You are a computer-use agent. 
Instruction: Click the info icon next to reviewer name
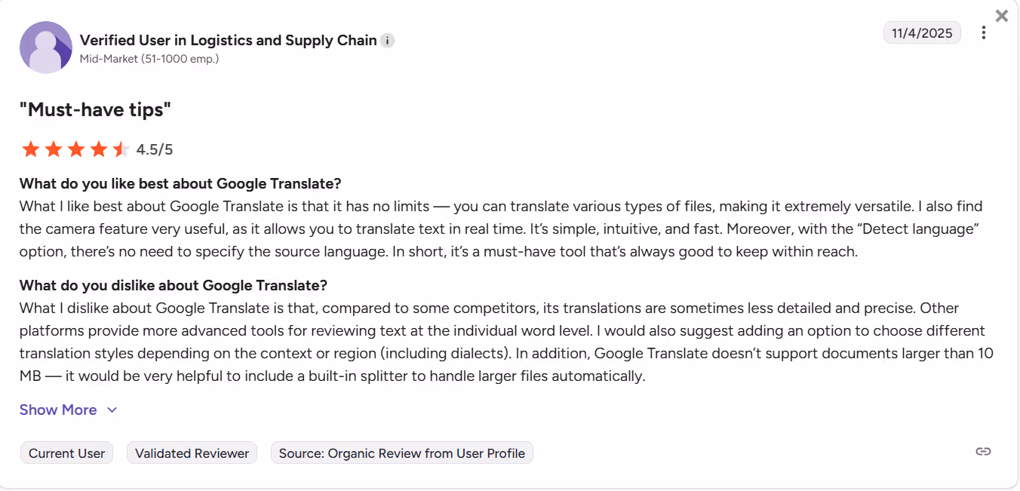(387, 40)
